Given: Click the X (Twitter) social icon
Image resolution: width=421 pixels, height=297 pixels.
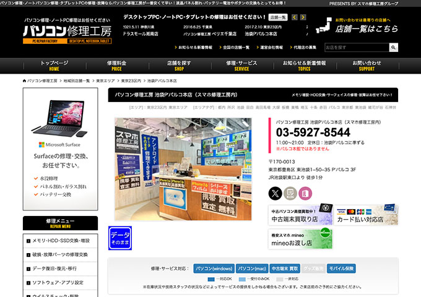Looking at the screenshot, I should tap(276, 194).
